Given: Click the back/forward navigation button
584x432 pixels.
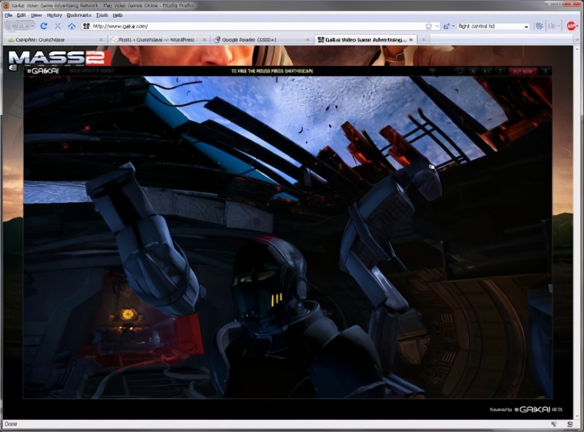Looking at the screenshot, I should click(x=20, y=26).
